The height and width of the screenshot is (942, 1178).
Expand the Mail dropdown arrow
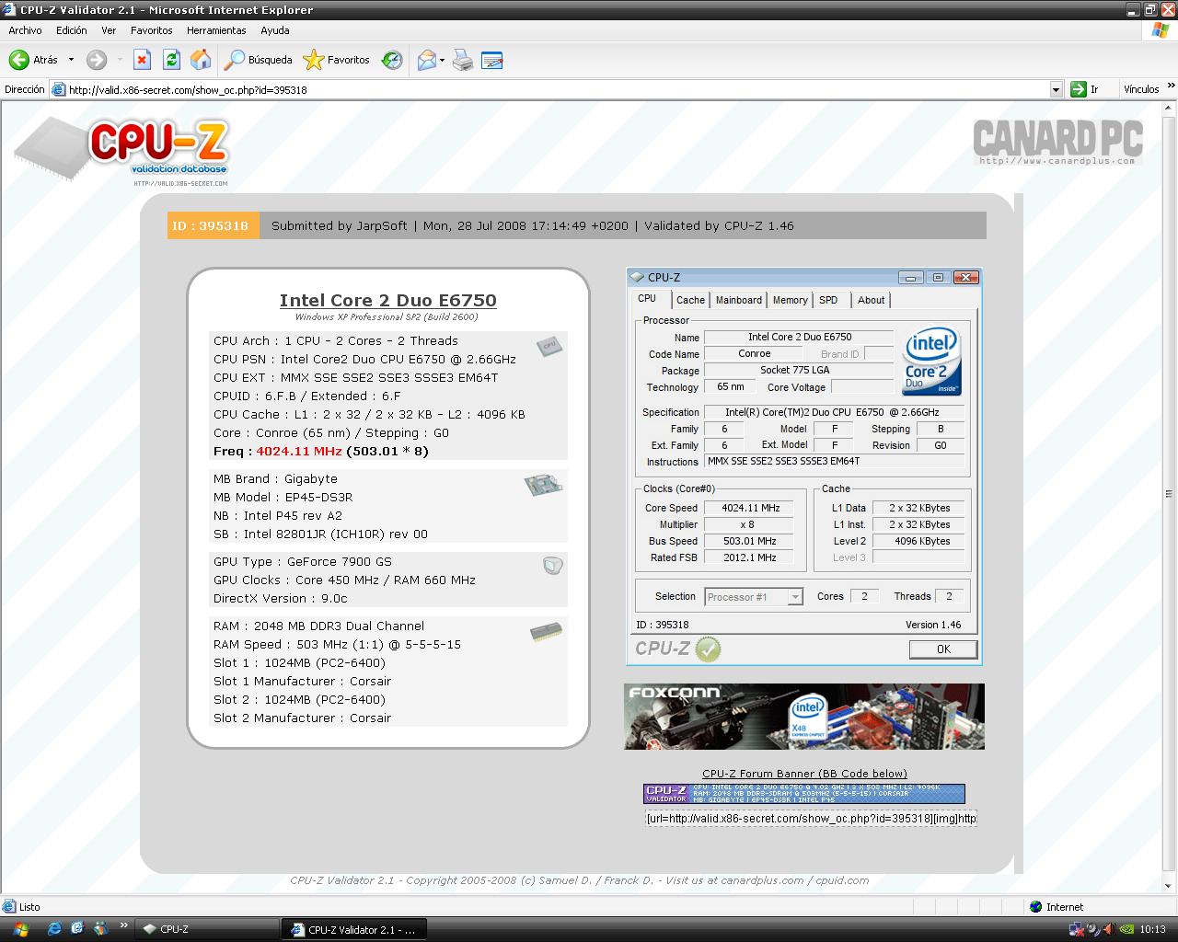coord(443,60)
